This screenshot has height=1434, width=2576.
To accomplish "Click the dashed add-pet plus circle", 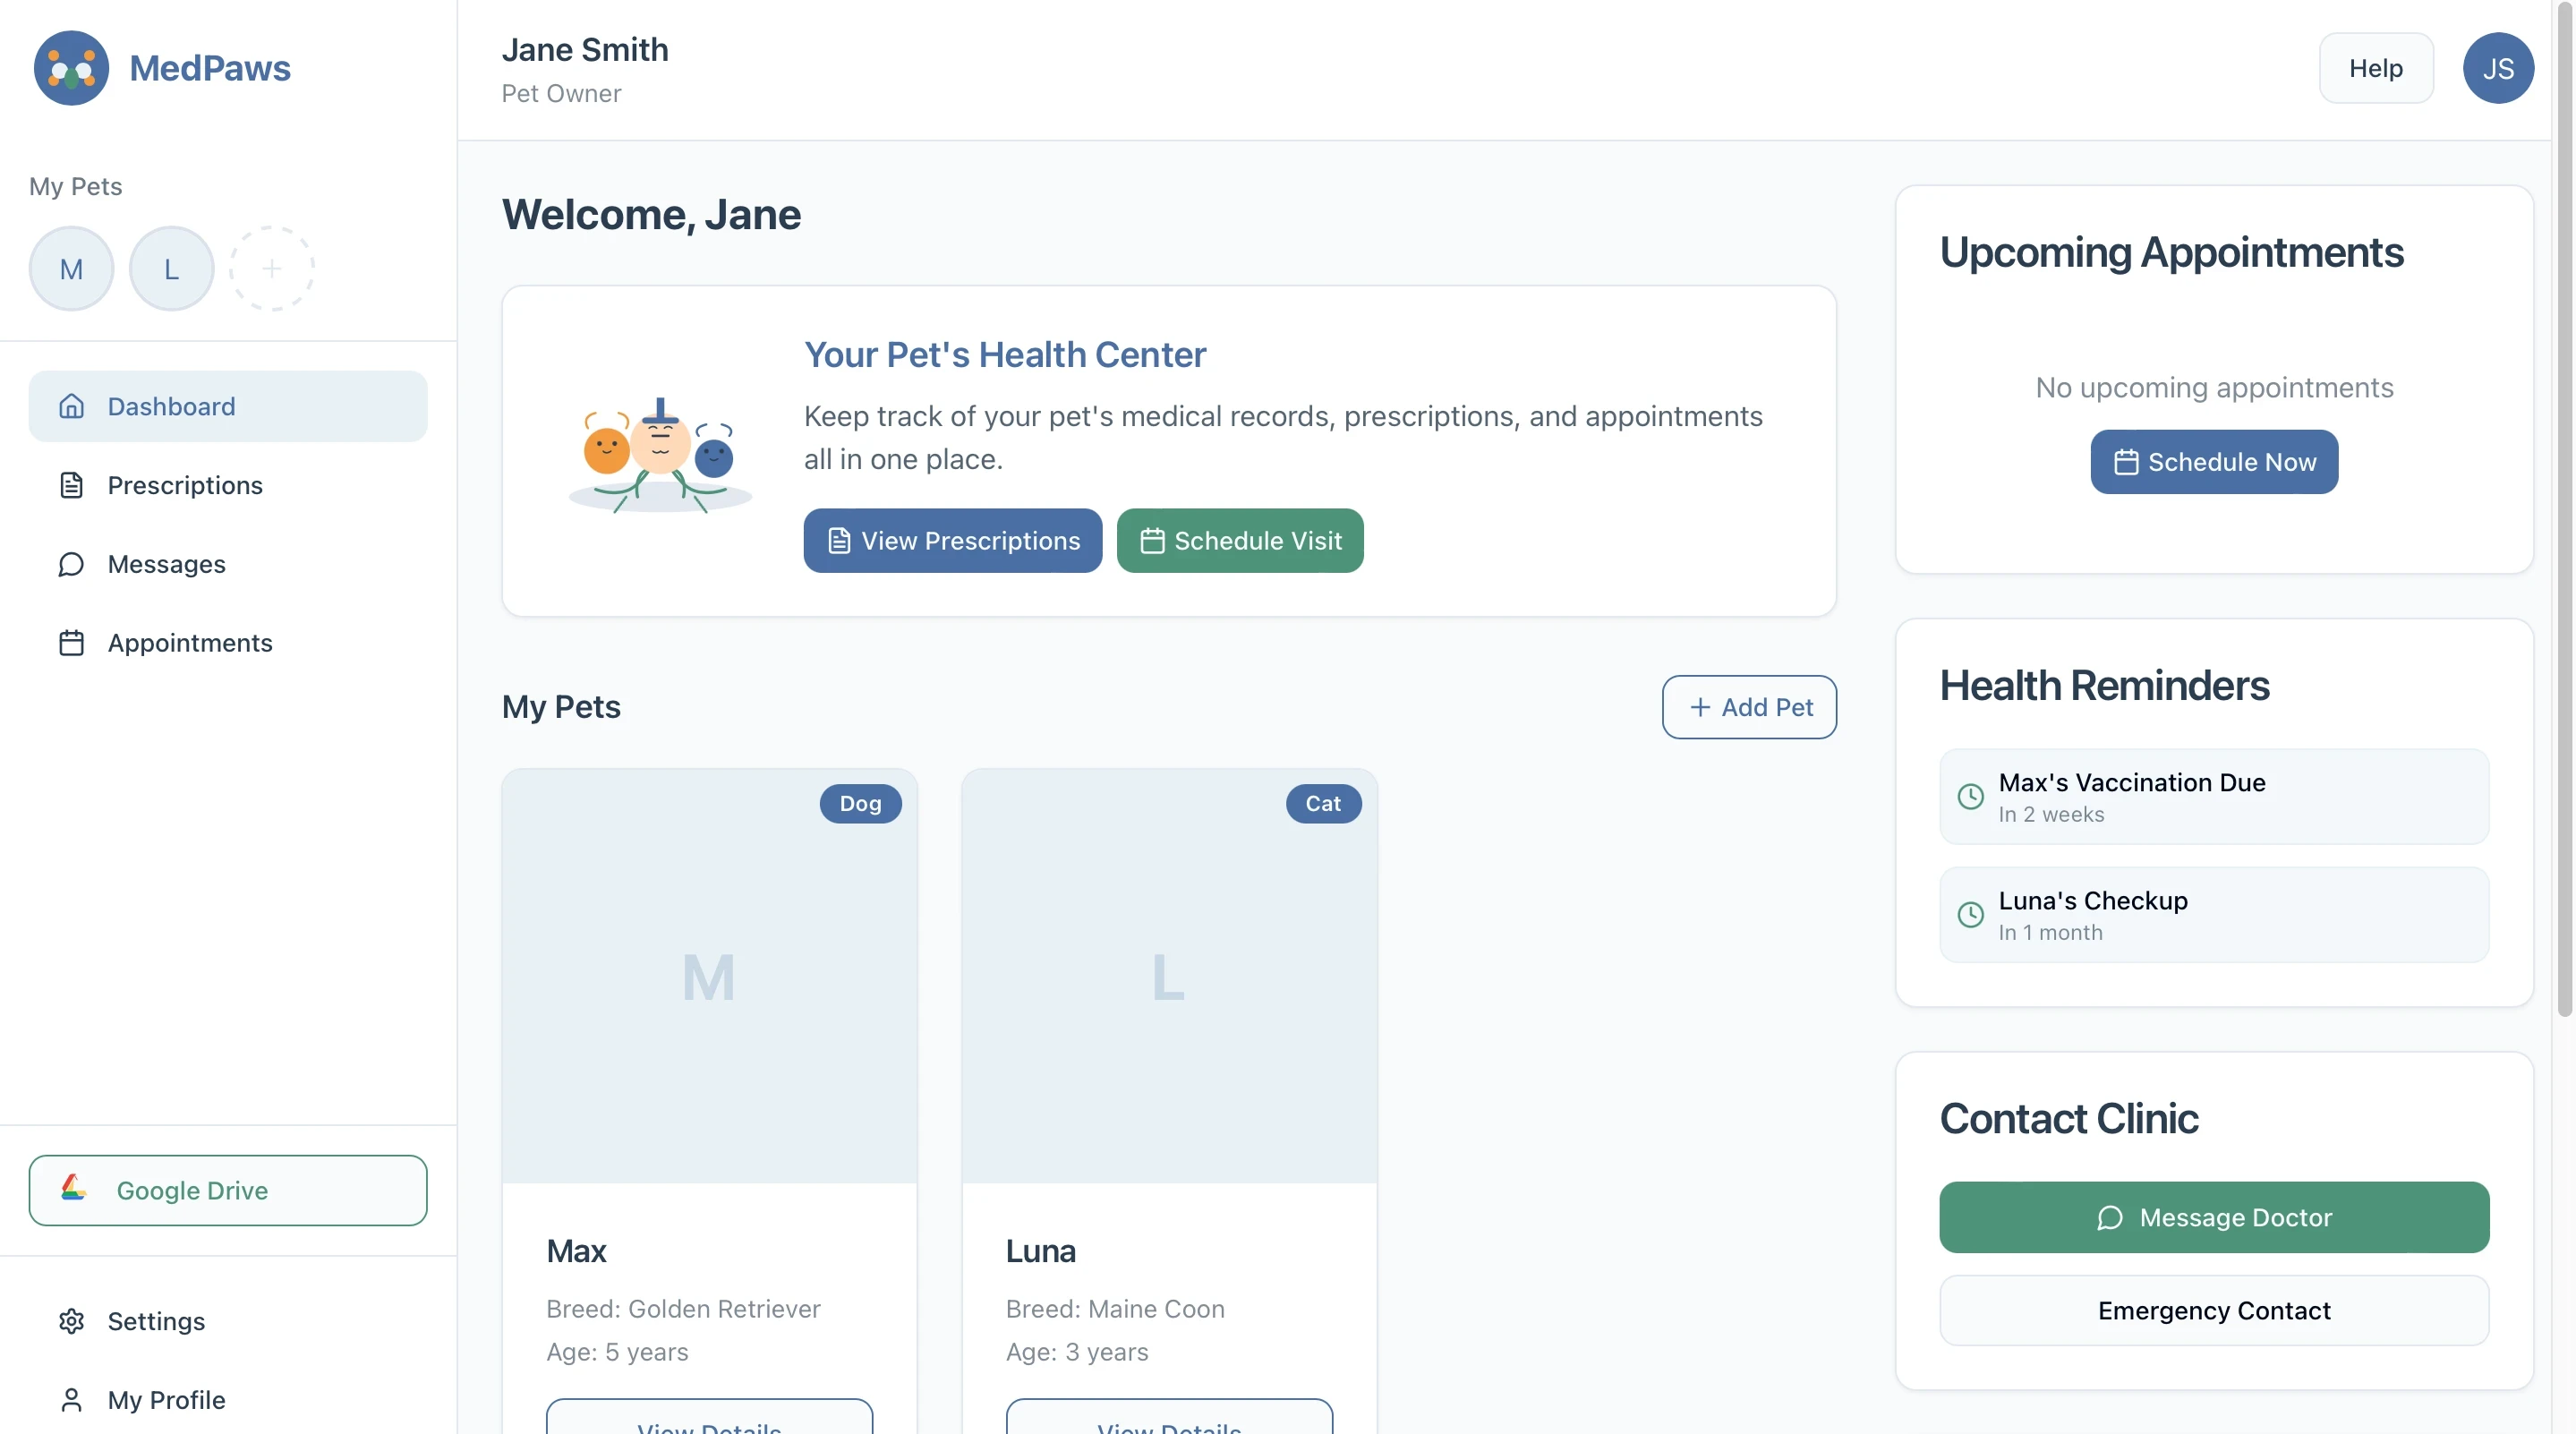I will tap(271, 268).
